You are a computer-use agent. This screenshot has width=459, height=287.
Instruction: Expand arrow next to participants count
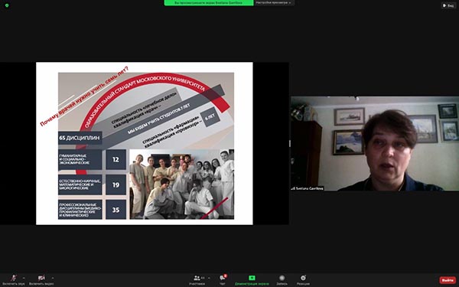pyautogui.click(x=209, y=278)
